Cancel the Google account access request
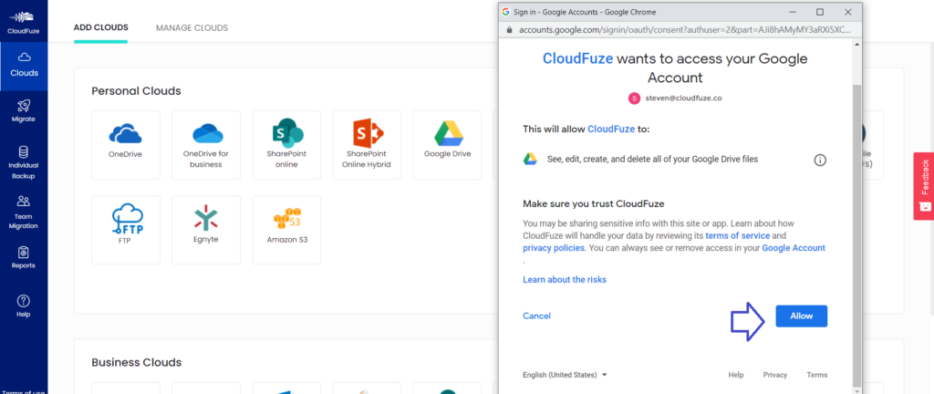 point(536,316)
